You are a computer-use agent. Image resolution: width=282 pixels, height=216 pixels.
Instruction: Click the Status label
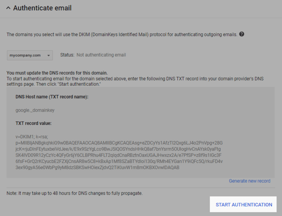(x=67, y=55)
